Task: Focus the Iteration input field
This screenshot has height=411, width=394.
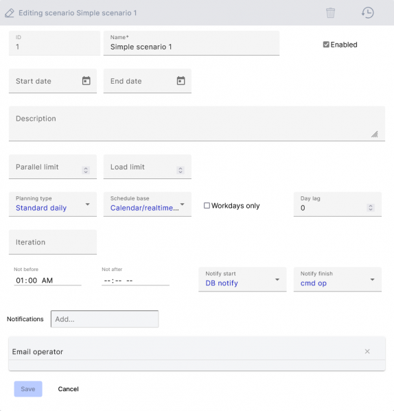Action: click(53, 242)
